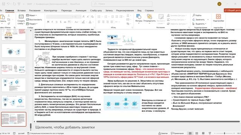Justify text in paragraph group
Screen dimensions: 241x135
point(112,22)
